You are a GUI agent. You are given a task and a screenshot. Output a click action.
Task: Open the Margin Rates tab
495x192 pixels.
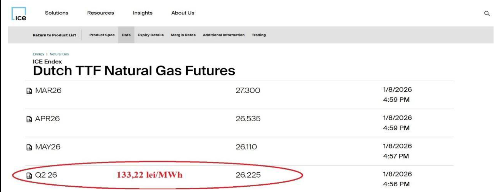183,35
